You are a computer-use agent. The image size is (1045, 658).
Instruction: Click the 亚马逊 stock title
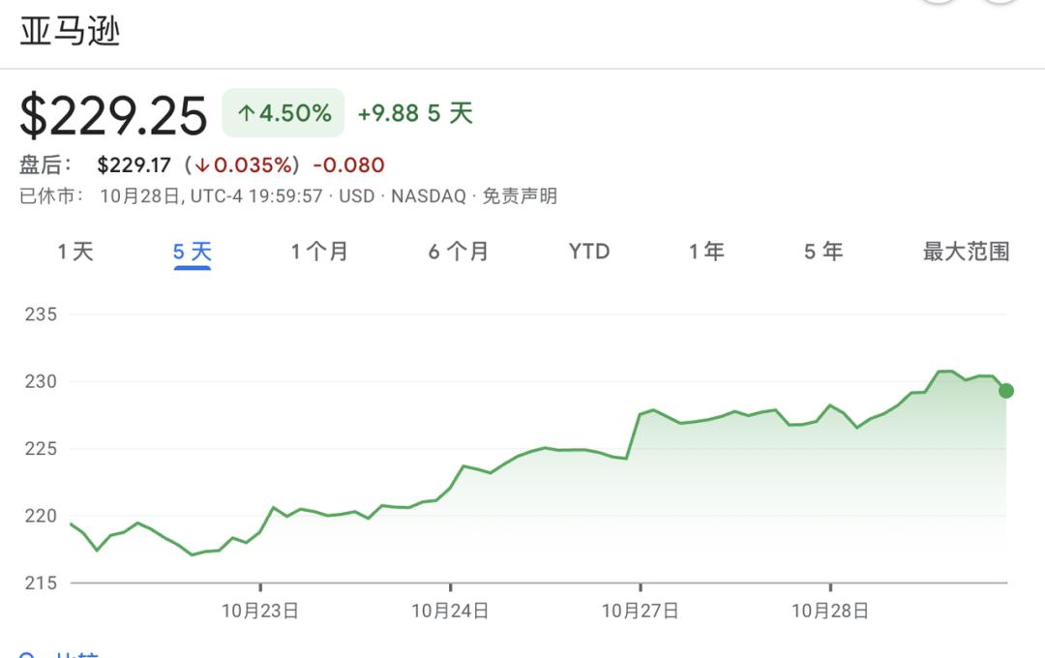click(x=70, y=31)
